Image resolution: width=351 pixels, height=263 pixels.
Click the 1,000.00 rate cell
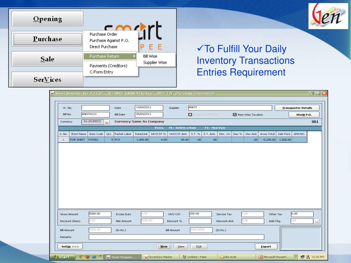click(141, 140)
